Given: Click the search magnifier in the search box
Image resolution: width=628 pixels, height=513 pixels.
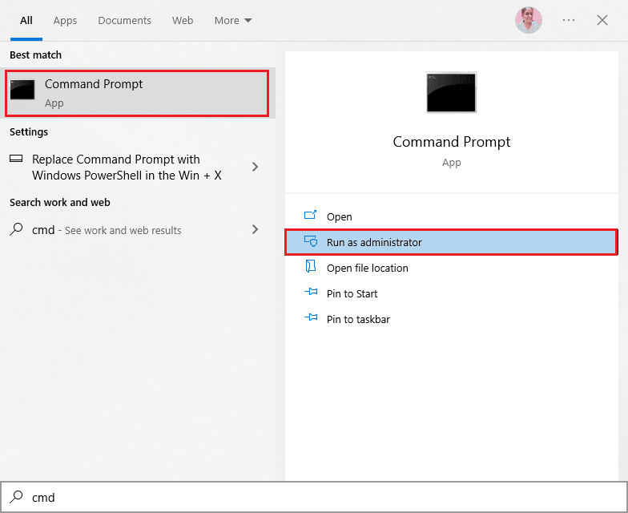Looking at the screenshot, I should pos(16,497).
